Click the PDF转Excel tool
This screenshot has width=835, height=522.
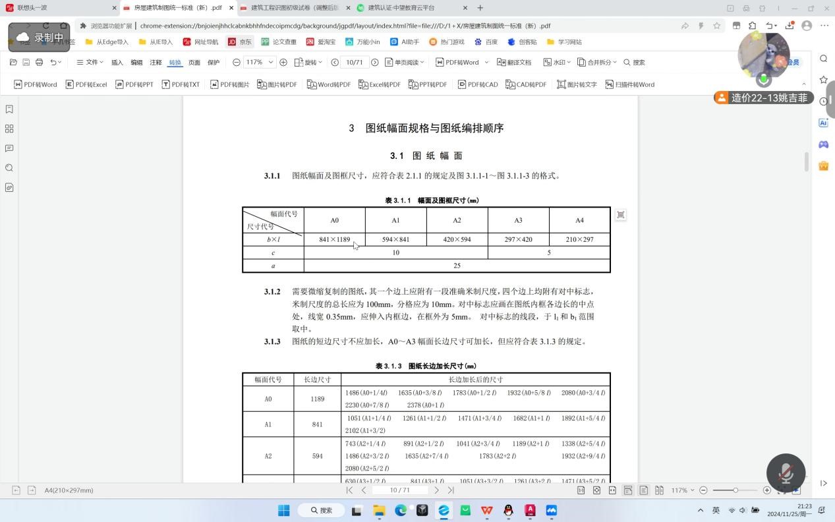[86, 84]
